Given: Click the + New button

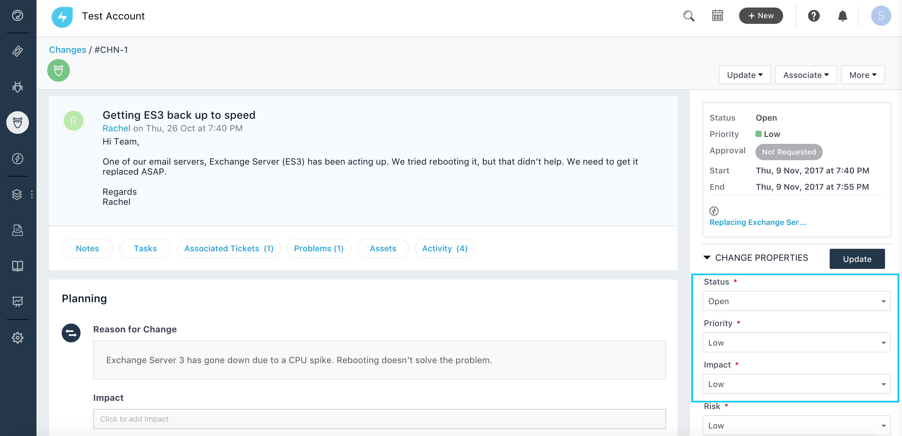Looking at the screenshot, I should pyautogui.click(x=760, y=16).
